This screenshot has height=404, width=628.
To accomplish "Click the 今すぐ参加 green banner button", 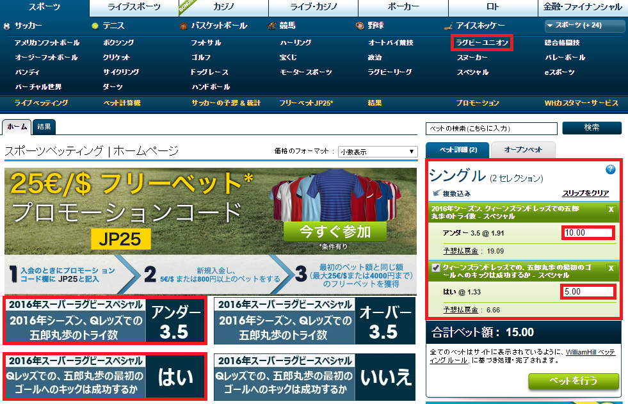I will (335, 231).
